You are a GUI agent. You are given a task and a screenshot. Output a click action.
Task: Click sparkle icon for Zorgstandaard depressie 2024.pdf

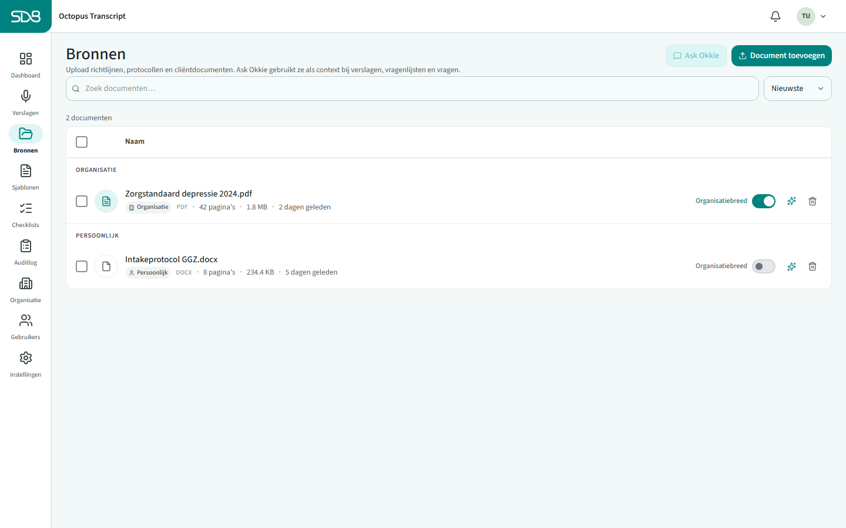coord(792,201)
